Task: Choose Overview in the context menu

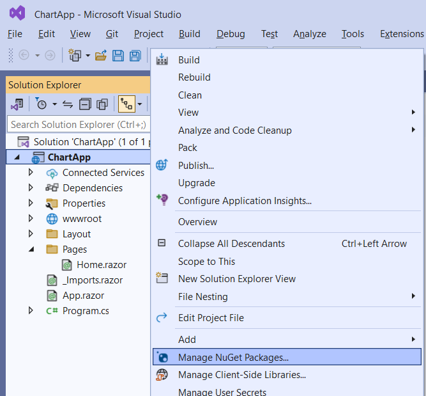Action: pos(287,222)
